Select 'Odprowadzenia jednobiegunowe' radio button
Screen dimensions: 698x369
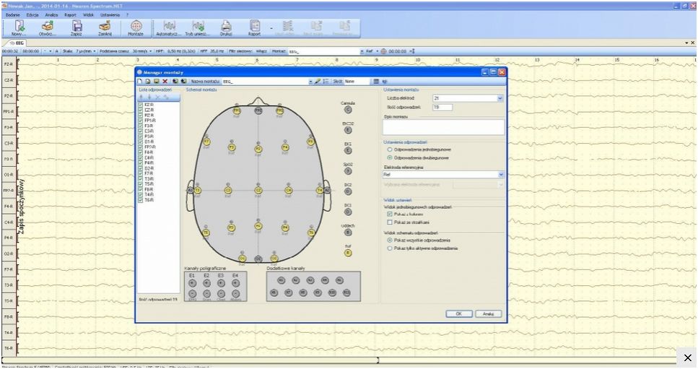(x=391, y=149)
